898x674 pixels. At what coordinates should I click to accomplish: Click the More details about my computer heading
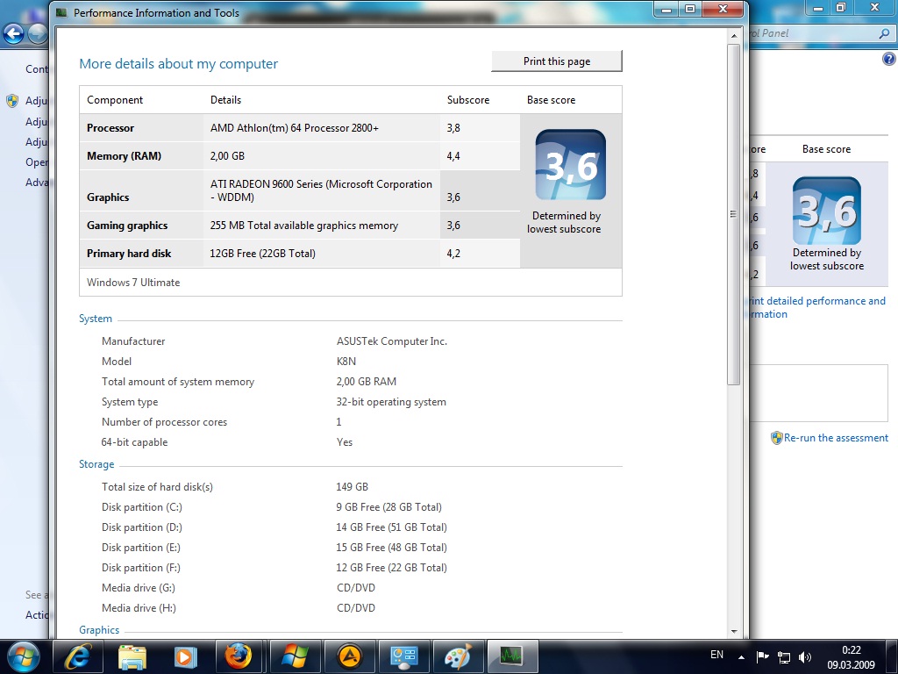pos(178,63)
